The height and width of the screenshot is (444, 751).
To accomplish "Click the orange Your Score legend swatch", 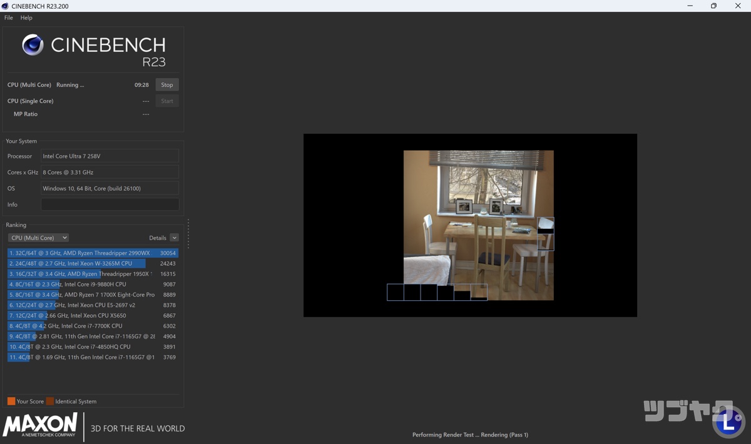I will pos(11,401).
